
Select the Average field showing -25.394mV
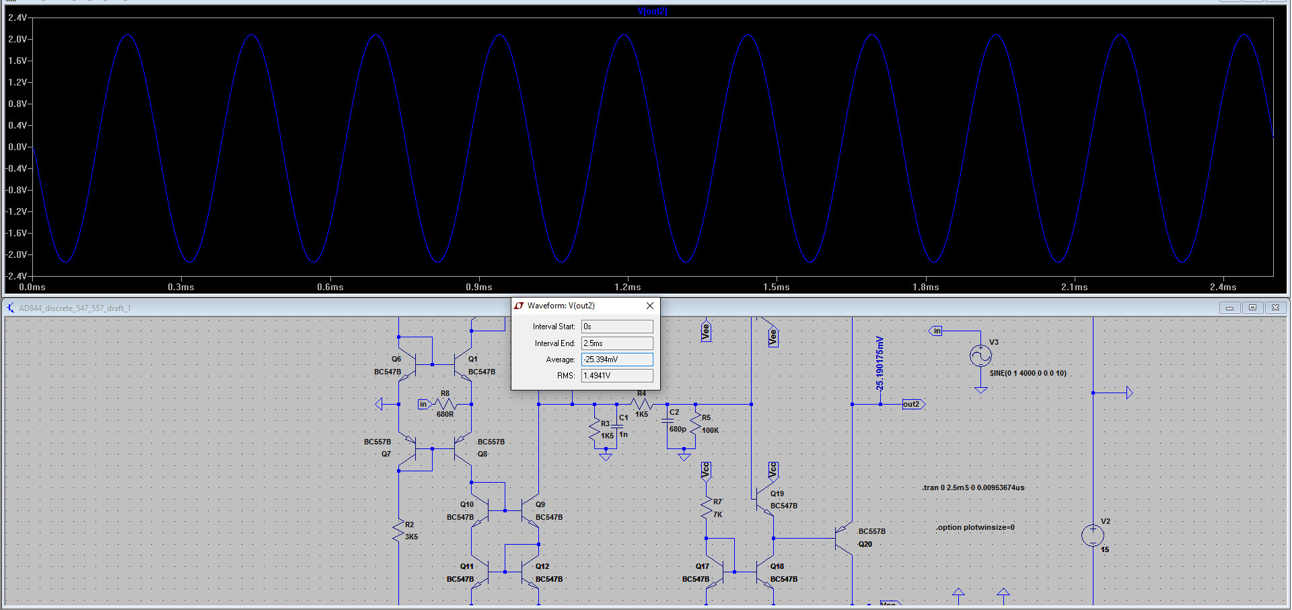617,360
